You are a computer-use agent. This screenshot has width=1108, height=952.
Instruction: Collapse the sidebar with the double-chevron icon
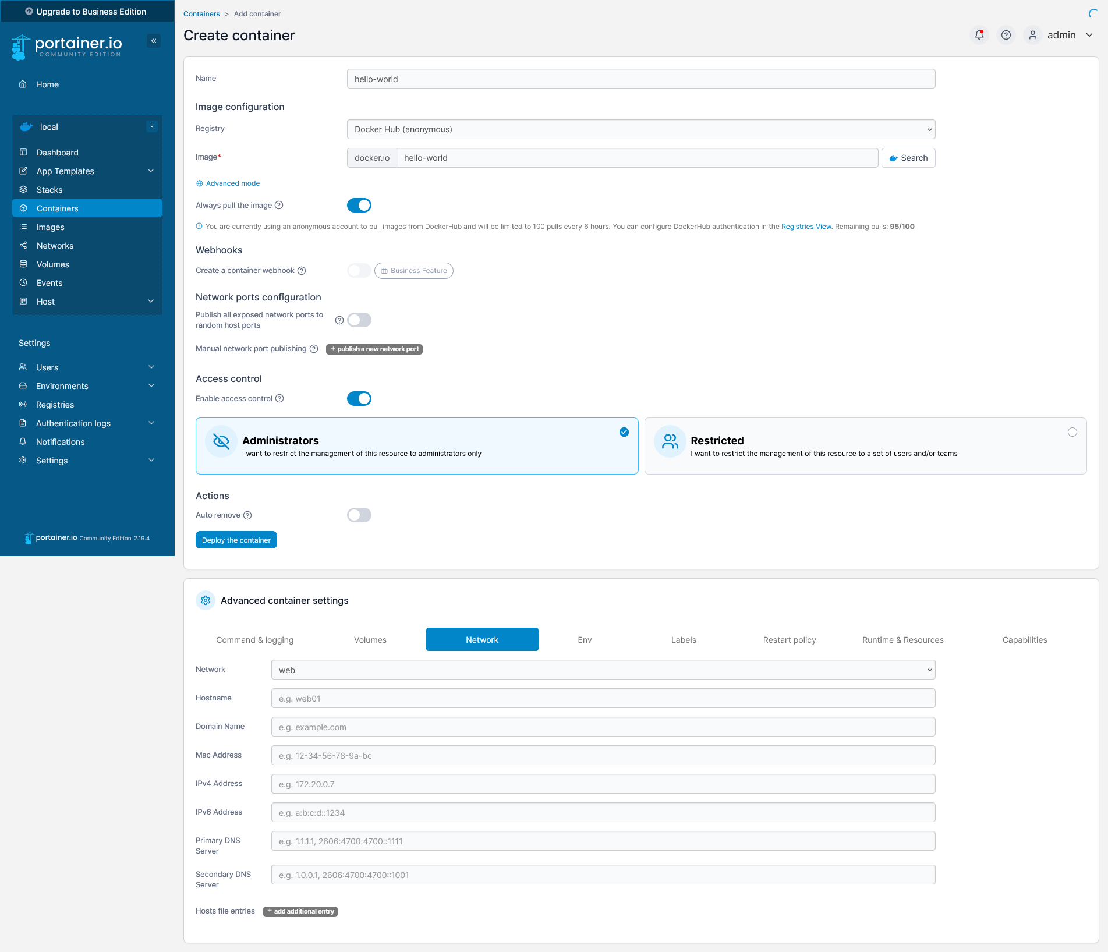[x=153, y=41]
